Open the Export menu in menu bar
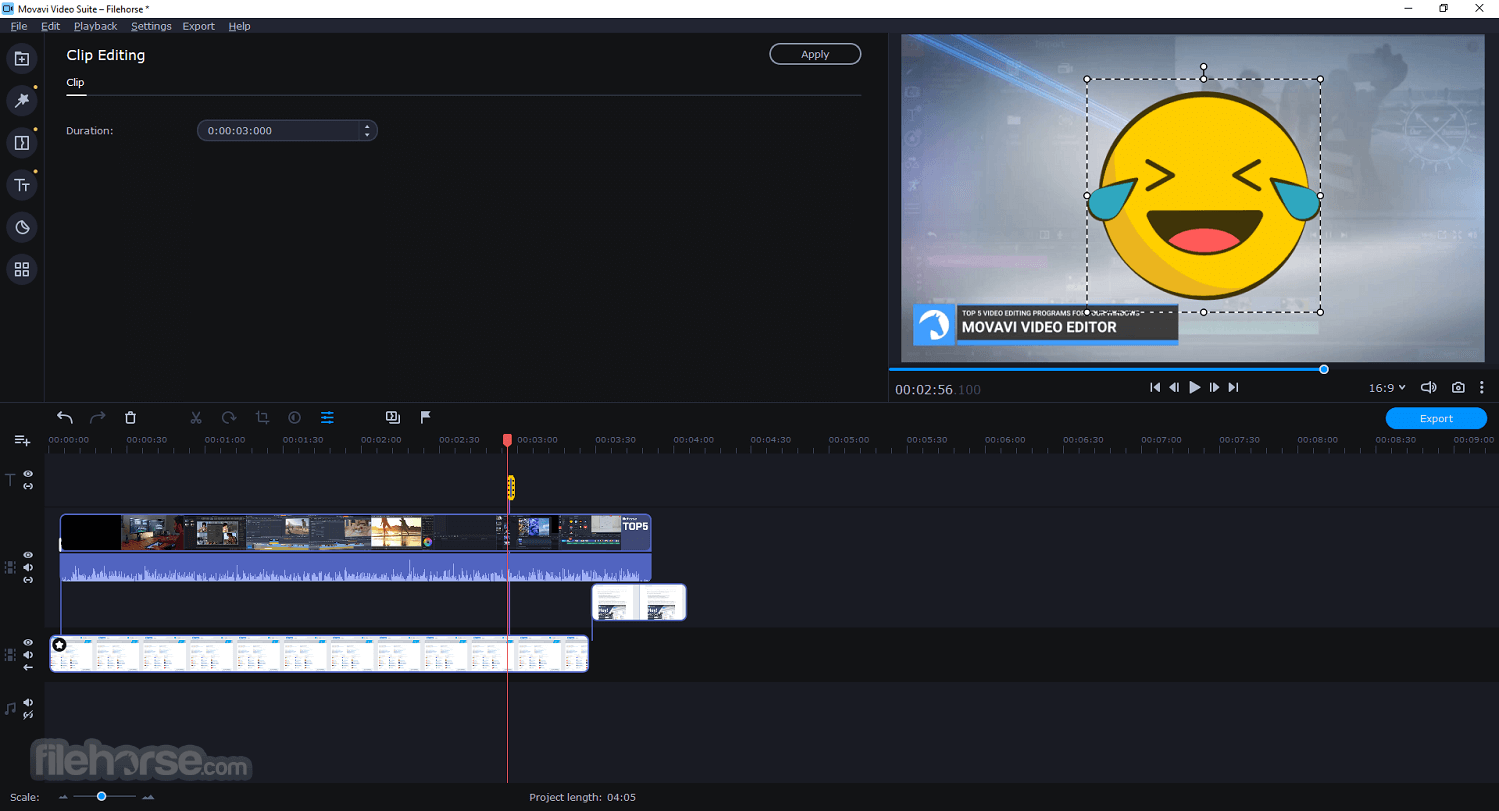1499x811 pixels. pyautogui.click(x=199, y=26)
